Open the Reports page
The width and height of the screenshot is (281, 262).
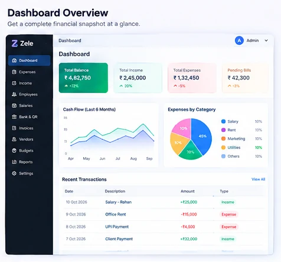click(x=29, y=162)
